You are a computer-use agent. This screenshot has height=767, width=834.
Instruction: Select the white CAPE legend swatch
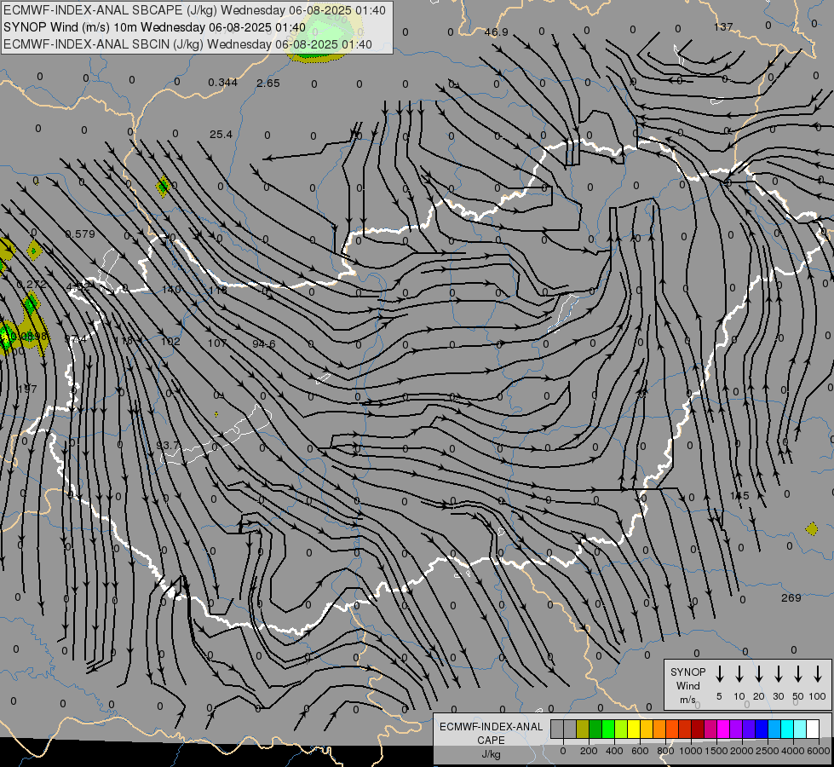click(813, 730)
